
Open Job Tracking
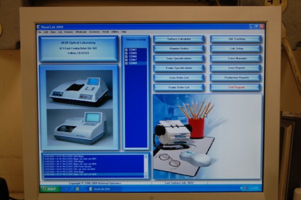click(x=236, y=39)
